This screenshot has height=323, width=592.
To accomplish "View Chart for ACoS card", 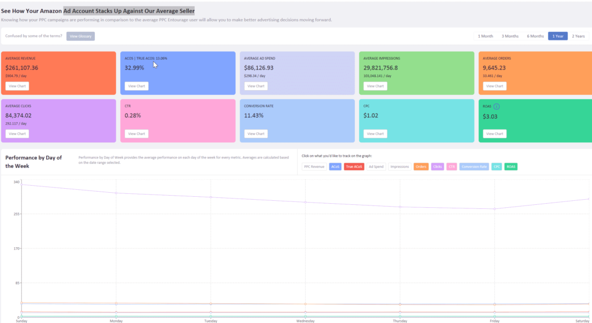I will pyautogui.click(x=136, y=86).
